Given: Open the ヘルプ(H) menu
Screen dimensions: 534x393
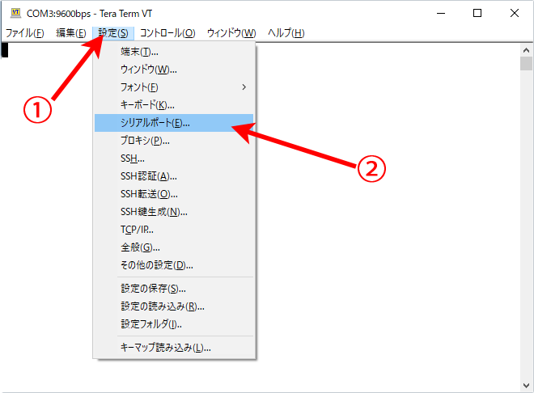Looking at the screenshot, I should (286, 33).
